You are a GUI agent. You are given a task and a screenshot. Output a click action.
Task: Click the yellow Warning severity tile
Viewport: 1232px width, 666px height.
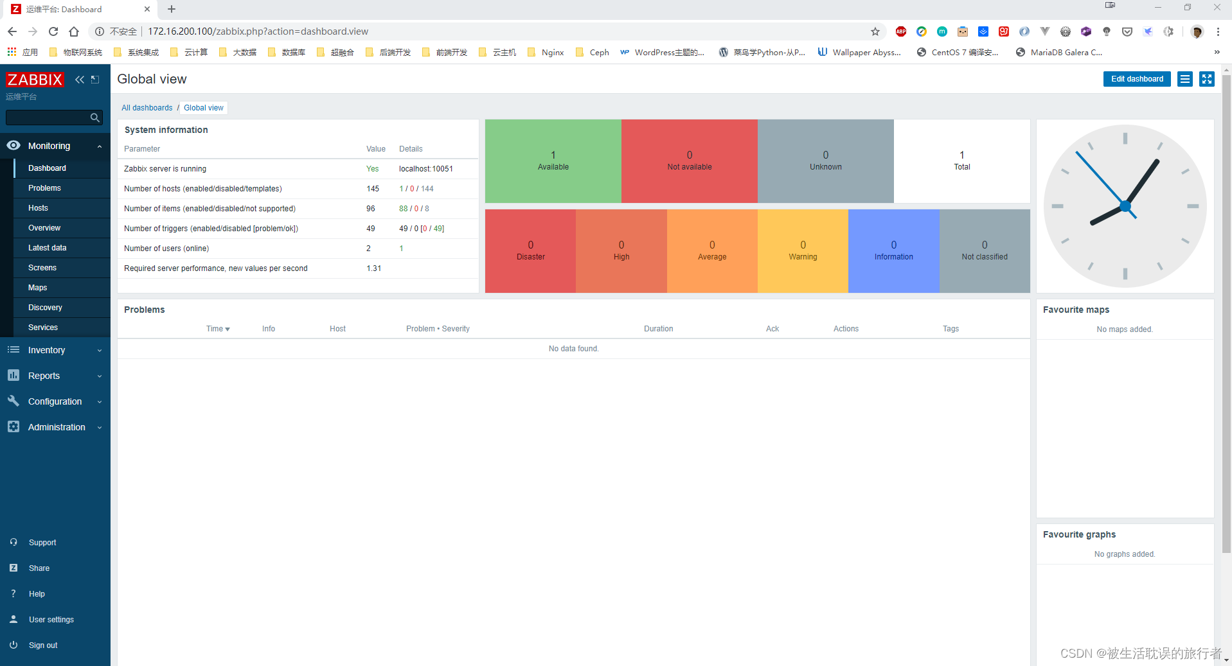[x=803, y=251]
